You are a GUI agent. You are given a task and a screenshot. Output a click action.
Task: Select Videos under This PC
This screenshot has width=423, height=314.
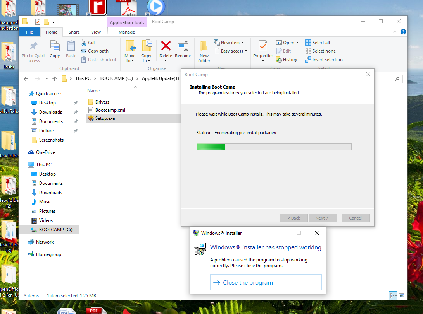click(x=46, y=220)
